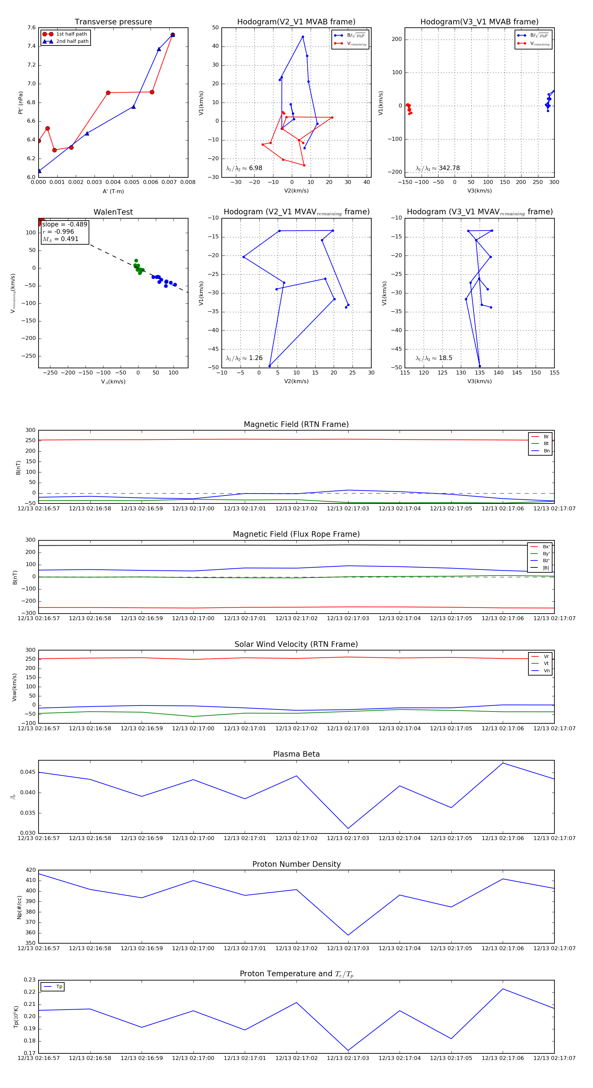Click the proton density dip at 02:17:03
This screenshot has height=1088, width=593.
click(348, 935)
